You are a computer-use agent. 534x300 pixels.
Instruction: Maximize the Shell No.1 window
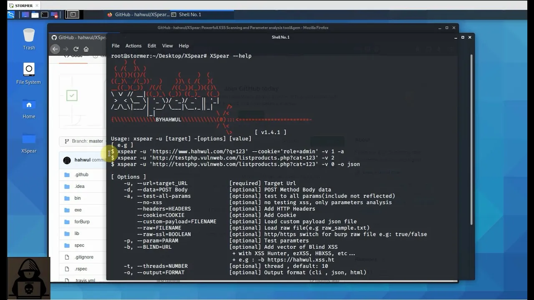463,37
